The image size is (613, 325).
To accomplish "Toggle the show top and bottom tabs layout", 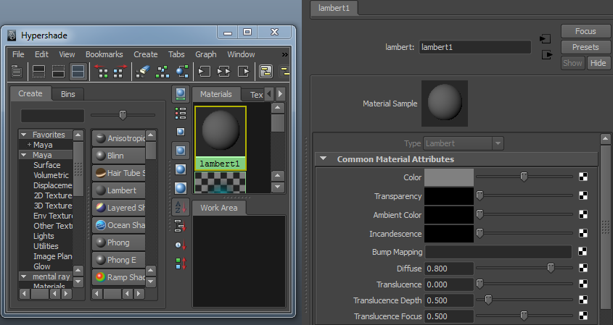I will [x=78, y=72].
